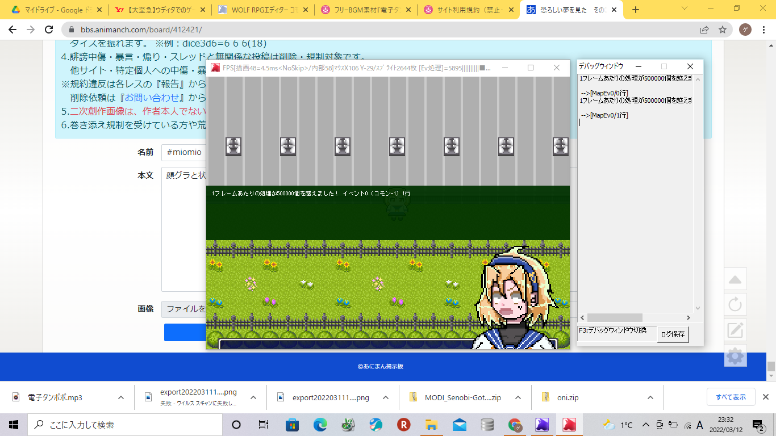Open the gear settings icon on the page
The height and width of the screenshot is (436, 776).
click(x=735, y=356)
